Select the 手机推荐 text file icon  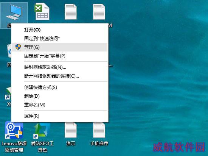coord(99,130)
